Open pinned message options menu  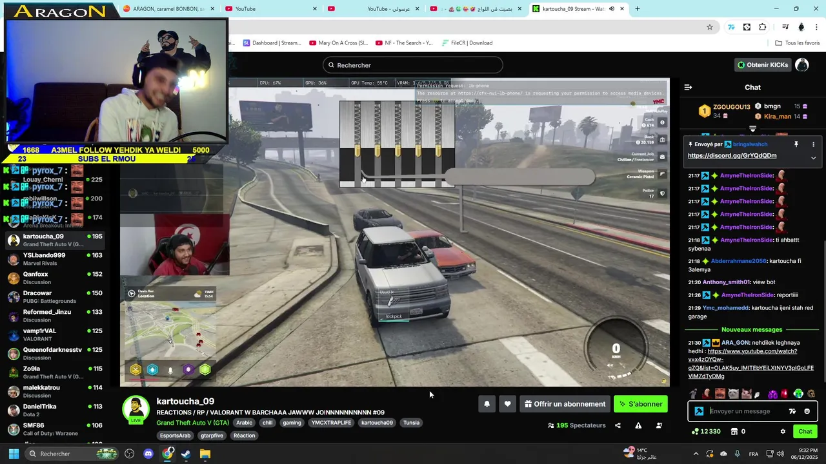[x=813, y=144]
